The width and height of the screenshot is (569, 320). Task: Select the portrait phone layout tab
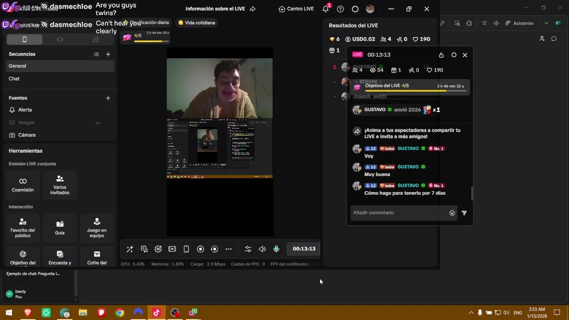tap(24, 40)
